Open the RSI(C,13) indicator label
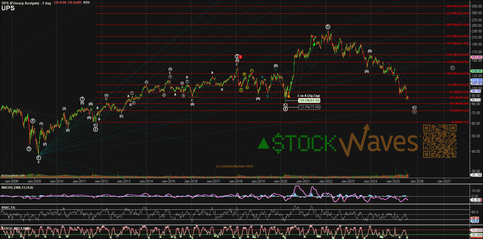Viewport: 483px width, 239px height. pos(8,208)
